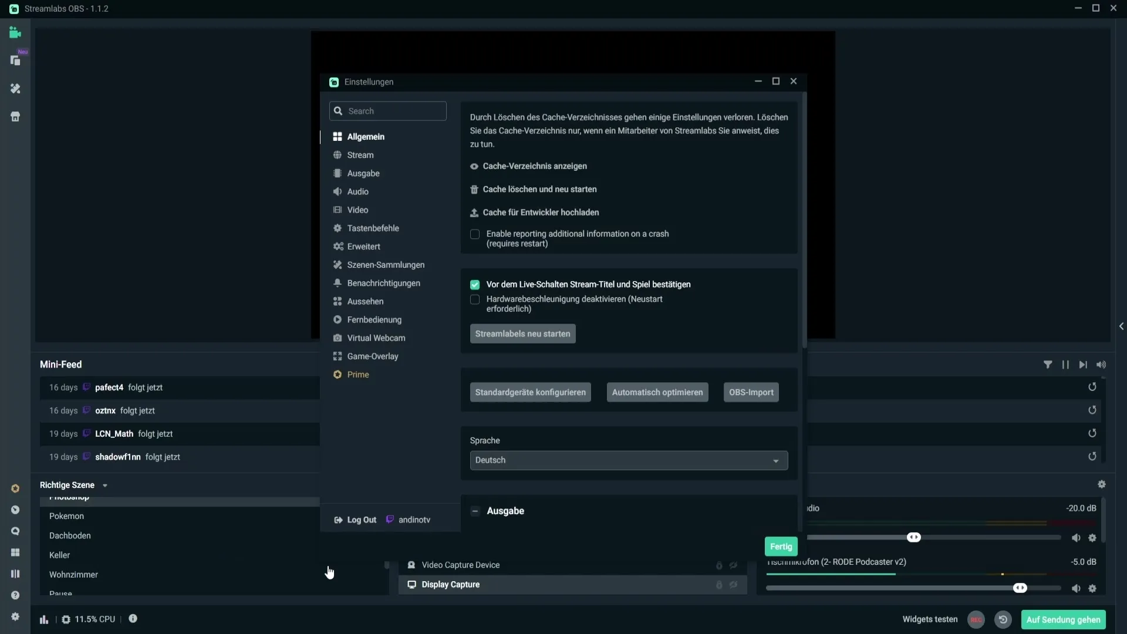Open Settings gear icon at bottom-left
This screenshot has width=1127, height=634.
pyautogui.click(x=15, y=616)
